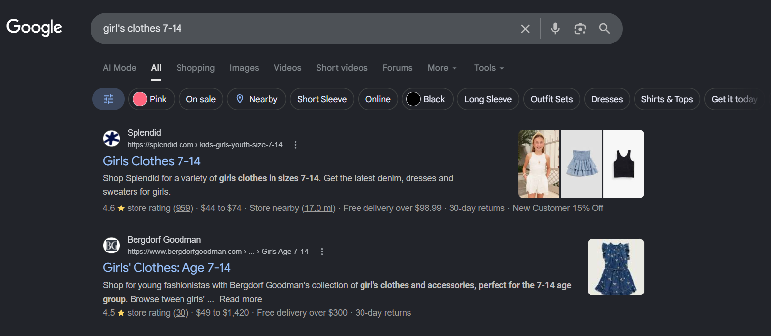Viewport: 771px width, 336px height.
Task: Toggle the Pink color filter chip
Action: 151,99
